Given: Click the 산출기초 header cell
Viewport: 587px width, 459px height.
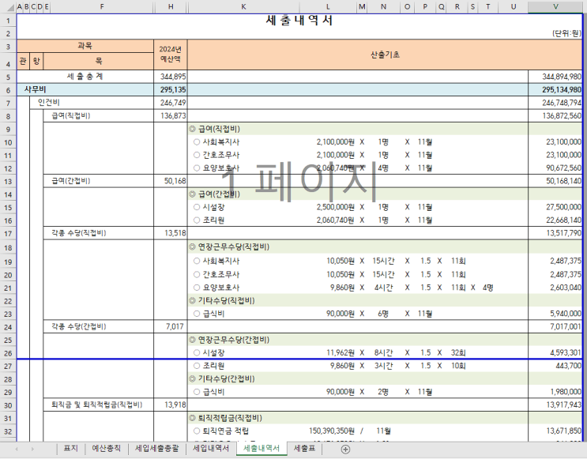Looking at the screenshot, I should 385,55.
